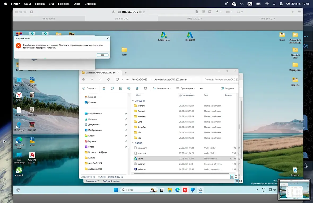Click the Cut scissors icon in Explorer toolbar
Screen dimensions: 313x203
point(104,88)
